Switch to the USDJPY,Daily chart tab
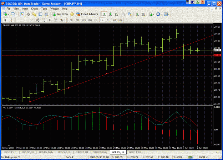 point(46,152)
